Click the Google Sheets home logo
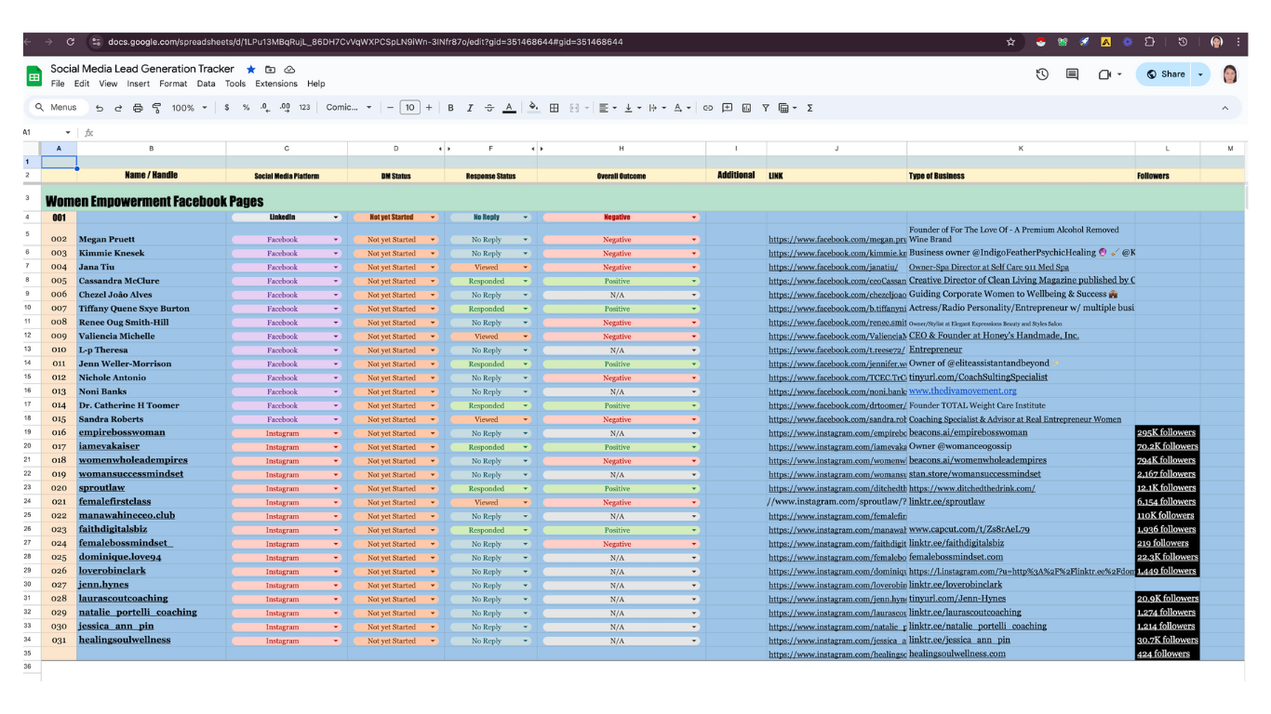 (x=34, y=75)
